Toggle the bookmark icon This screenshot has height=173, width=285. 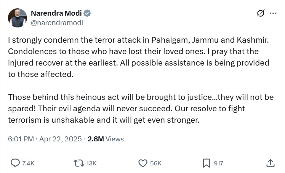pos(206,163)
